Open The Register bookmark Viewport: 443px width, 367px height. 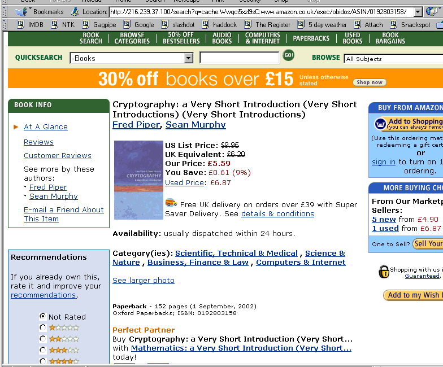pos(267,25)
